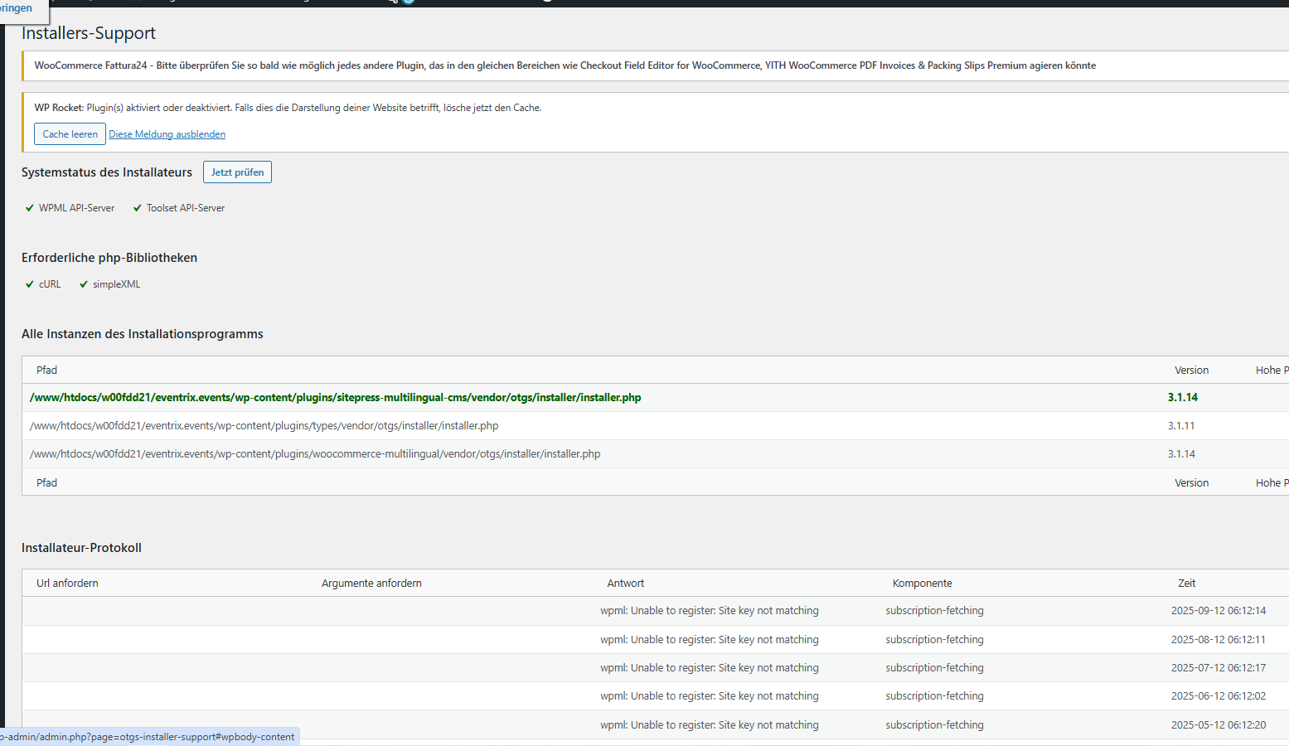Viewport: 1289px width, 746px height.
Task: Click the Toolset API-Server checkmark icon
Action: [x=138, y=208]
